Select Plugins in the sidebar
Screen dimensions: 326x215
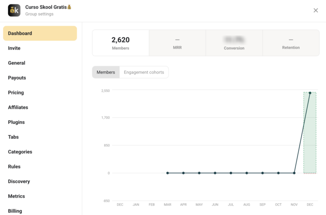tap(40, 122)
